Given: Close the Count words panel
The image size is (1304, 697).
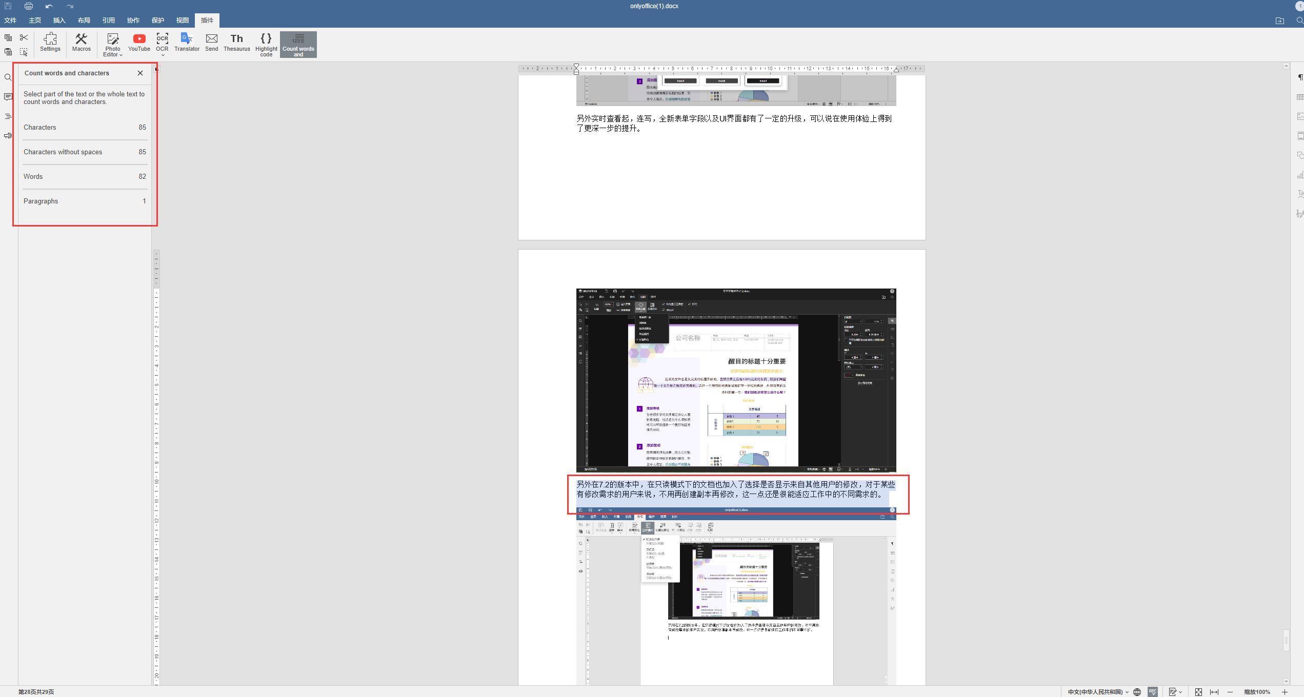Looking at the screenshot, I should click(x=139, y=73).
